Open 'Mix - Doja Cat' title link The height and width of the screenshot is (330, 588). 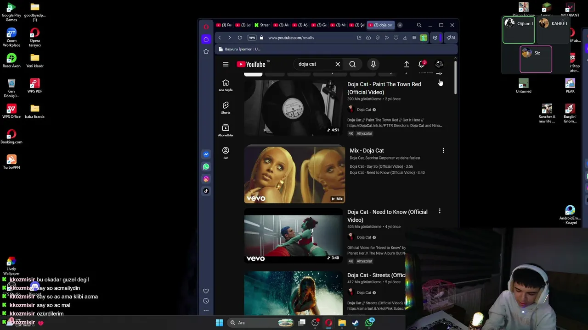click(x=367, y=150)
